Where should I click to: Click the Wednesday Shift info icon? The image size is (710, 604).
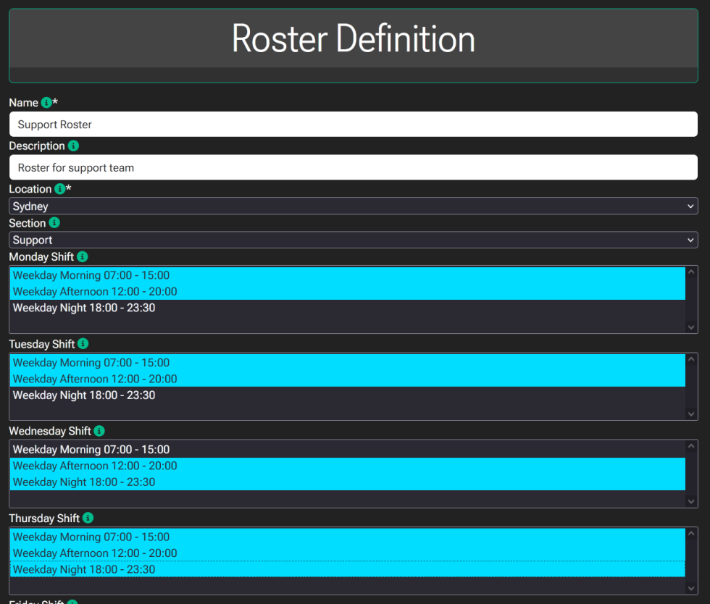click(99, 430)
